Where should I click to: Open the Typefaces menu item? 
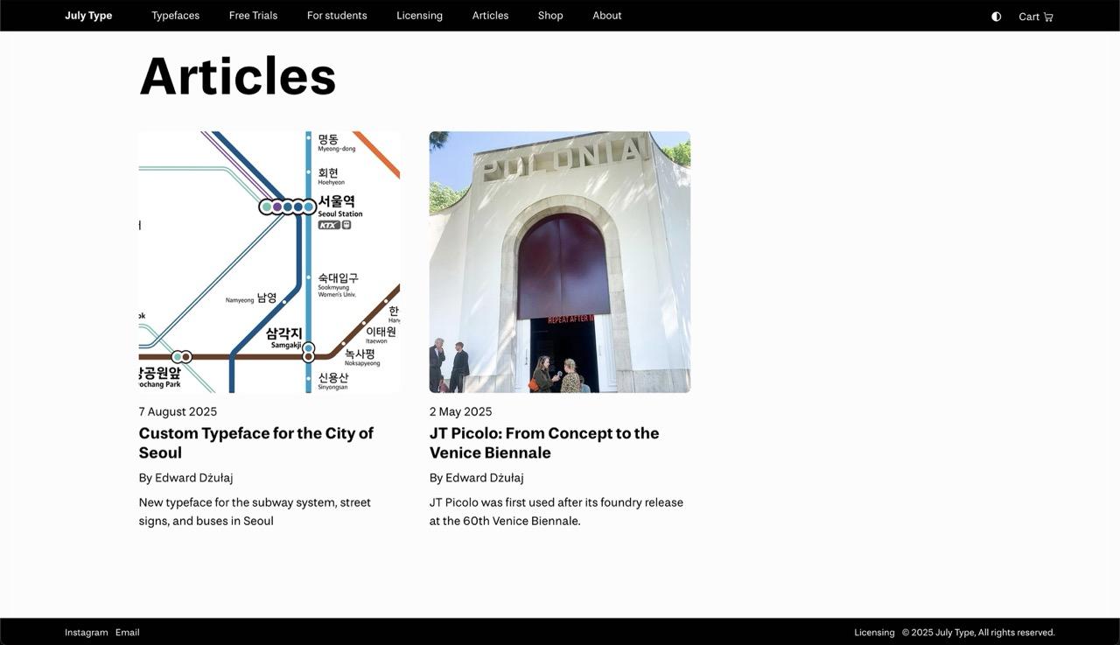click(175, 16)
